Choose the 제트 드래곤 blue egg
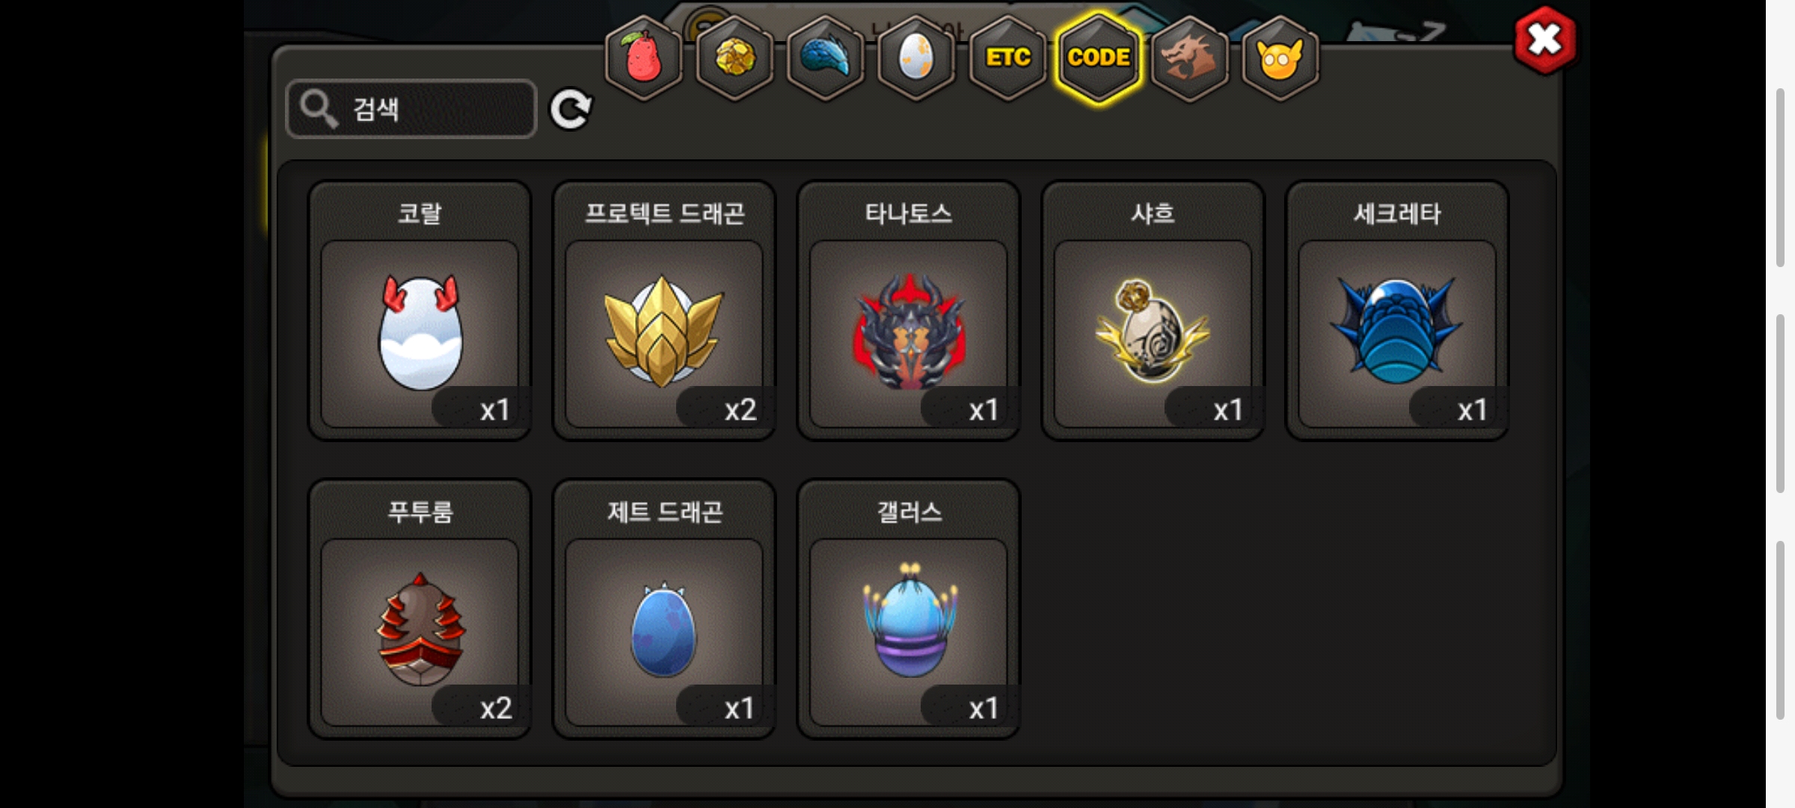Screen dimensions: 1795x808 [664, 609]
